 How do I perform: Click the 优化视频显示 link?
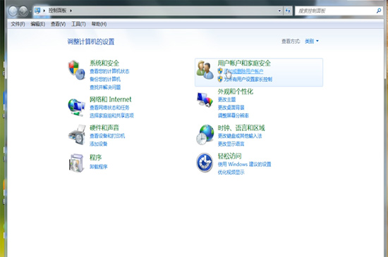pyautogui.click(x=231, y=172)
